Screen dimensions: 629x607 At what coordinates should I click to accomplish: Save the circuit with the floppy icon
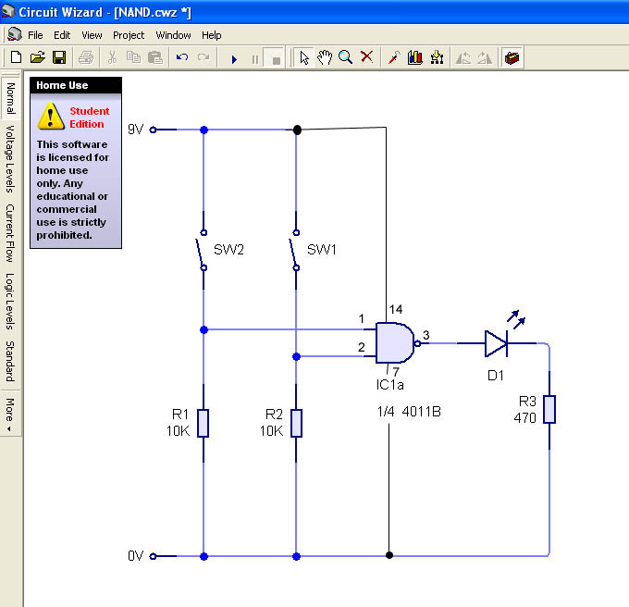59,57
